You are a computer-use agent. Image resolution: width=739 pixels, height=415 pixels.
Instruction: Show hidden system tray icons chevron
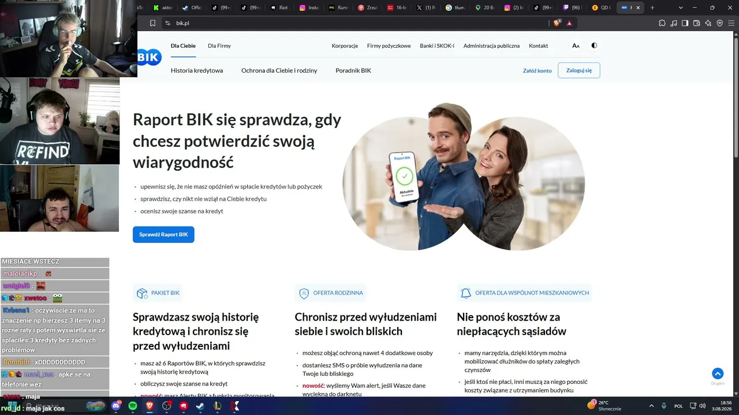(652, 406)
